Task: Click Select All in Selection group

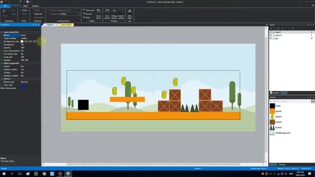Action: click(37, 14)
